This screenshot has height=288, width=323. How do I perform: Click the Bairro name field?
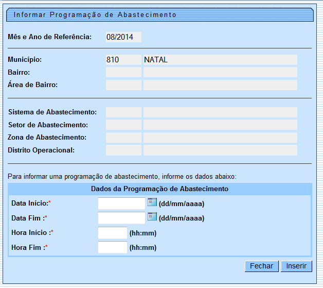pyautogui.click(x=220, y=72)
